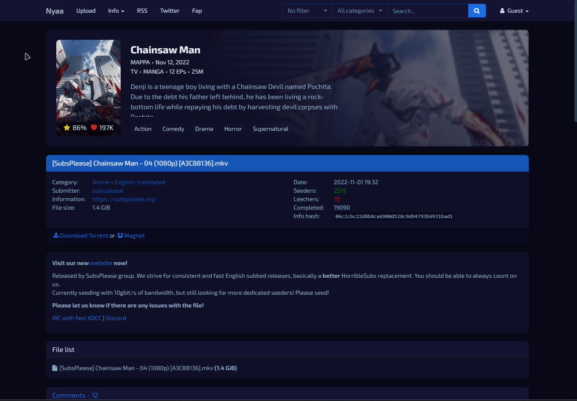Click the file icon in File list
The width and height of the screenshot is (577, 401).
[55, 368]
